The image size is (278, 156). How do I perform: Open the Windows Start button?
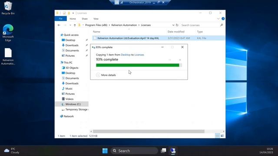tap(105, 151)
